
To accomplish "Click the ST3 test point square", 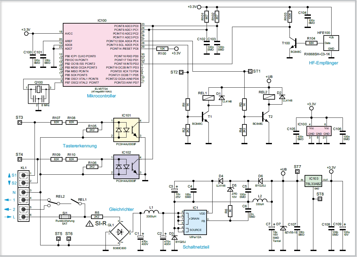I will (19, 123).
